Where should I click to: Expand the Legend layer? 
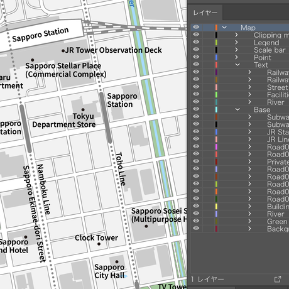coord(236,42)
